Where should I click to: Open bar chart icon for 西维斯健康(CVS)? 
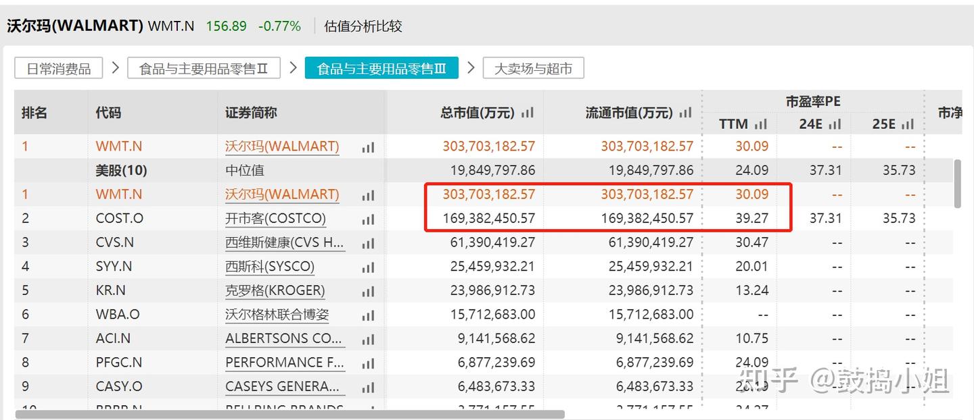[x=368, y=243]
